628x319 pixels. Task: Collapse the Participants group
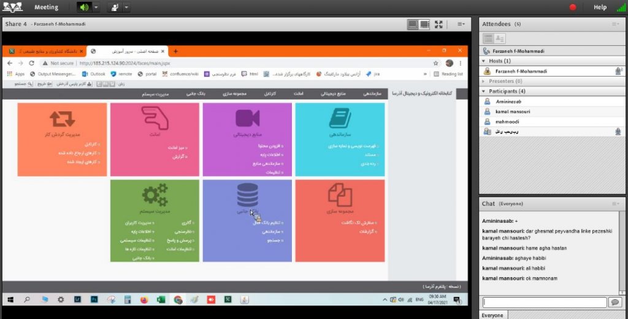484,91
